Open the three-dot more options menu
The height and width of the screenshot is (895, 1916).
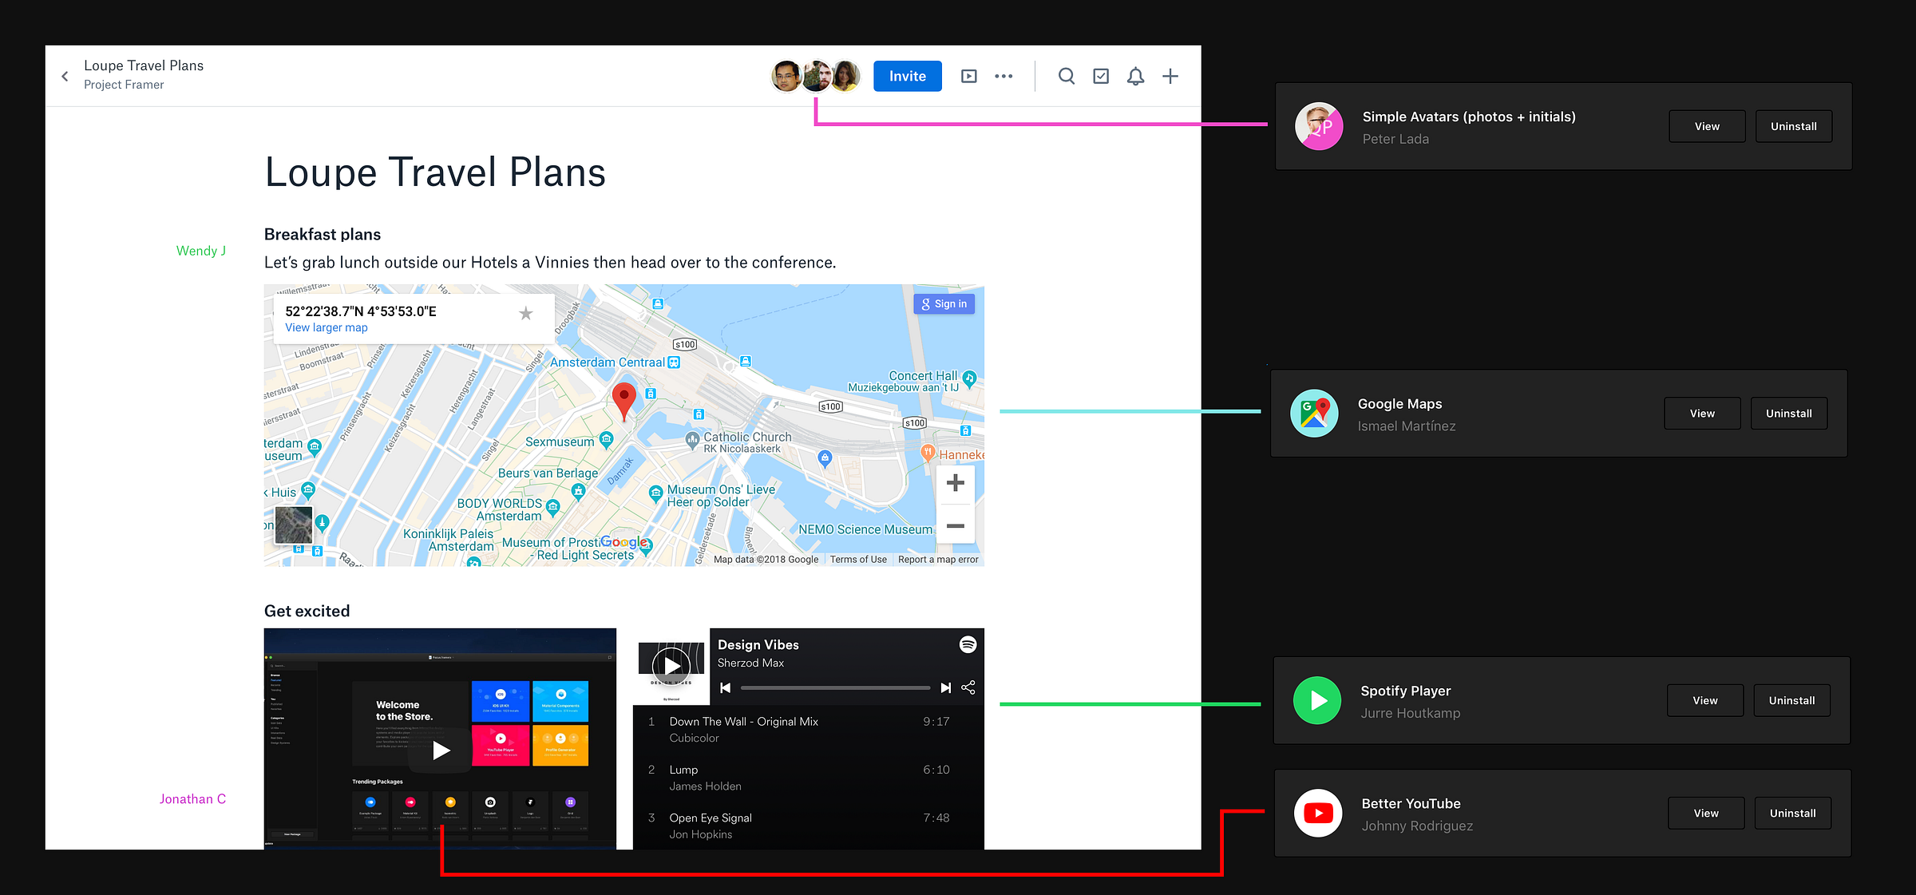pos(1004,77)
